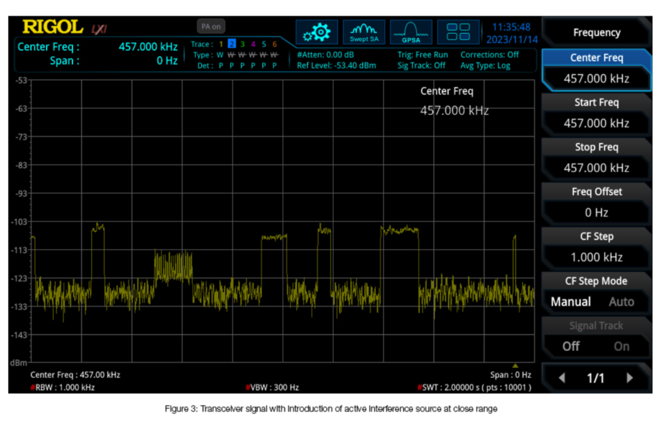Set CF Step Mode to Manual
662x443 pixels.
[571, 302]
